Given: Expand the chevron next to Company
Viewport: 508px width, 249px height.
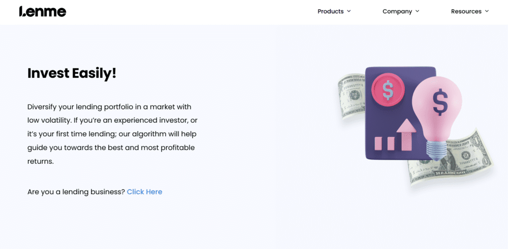Looking at the screenshot, I should coord(417,11).
